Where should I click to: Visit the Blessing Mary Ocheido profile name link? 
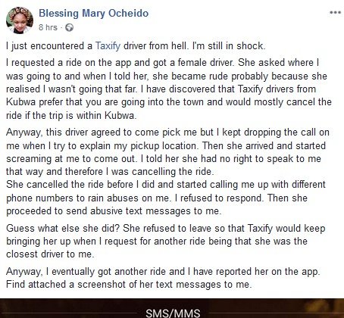coord(94,14)
